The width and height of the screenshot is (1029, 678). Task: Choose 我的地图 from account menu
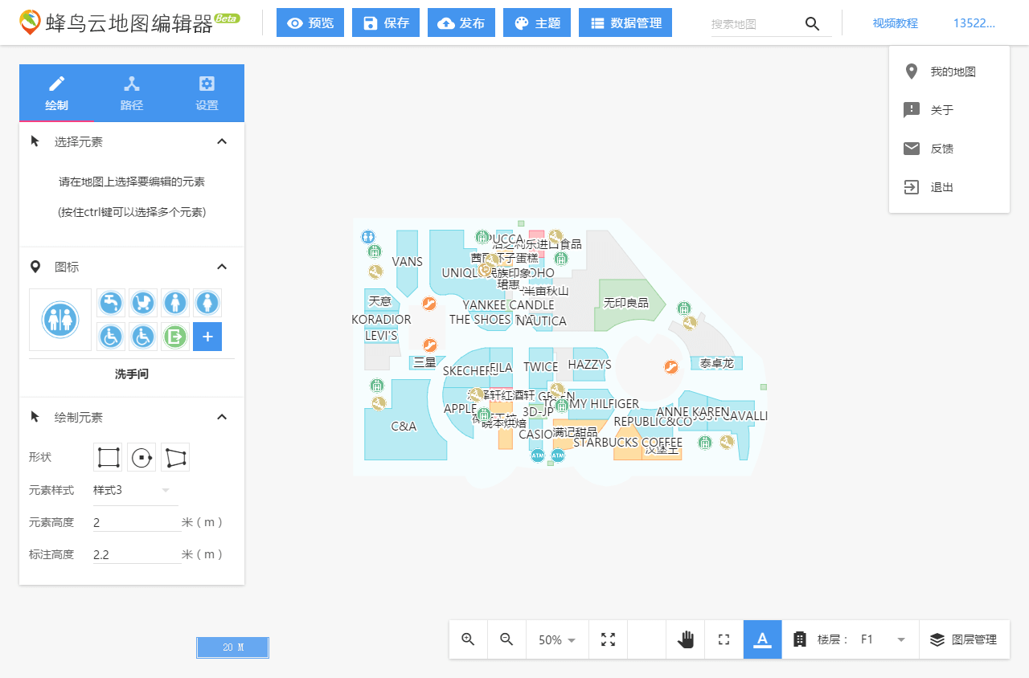pos(949,71)
